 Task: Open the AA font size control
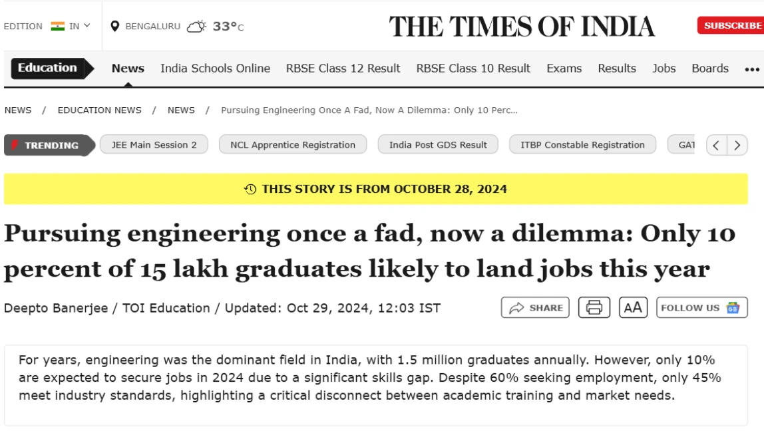pos(633,308)
